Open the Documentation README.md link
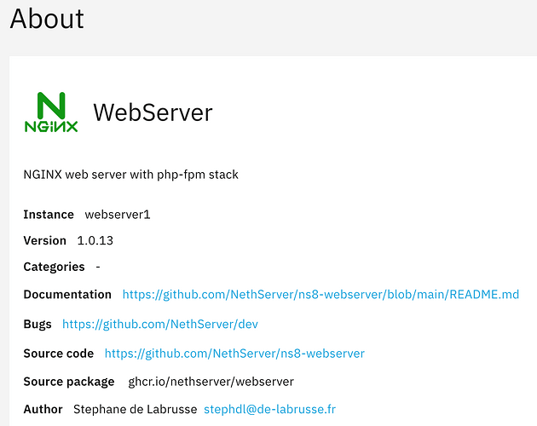Image resolution: width=537 pixels, height=426 pixels. coord(320,294)
